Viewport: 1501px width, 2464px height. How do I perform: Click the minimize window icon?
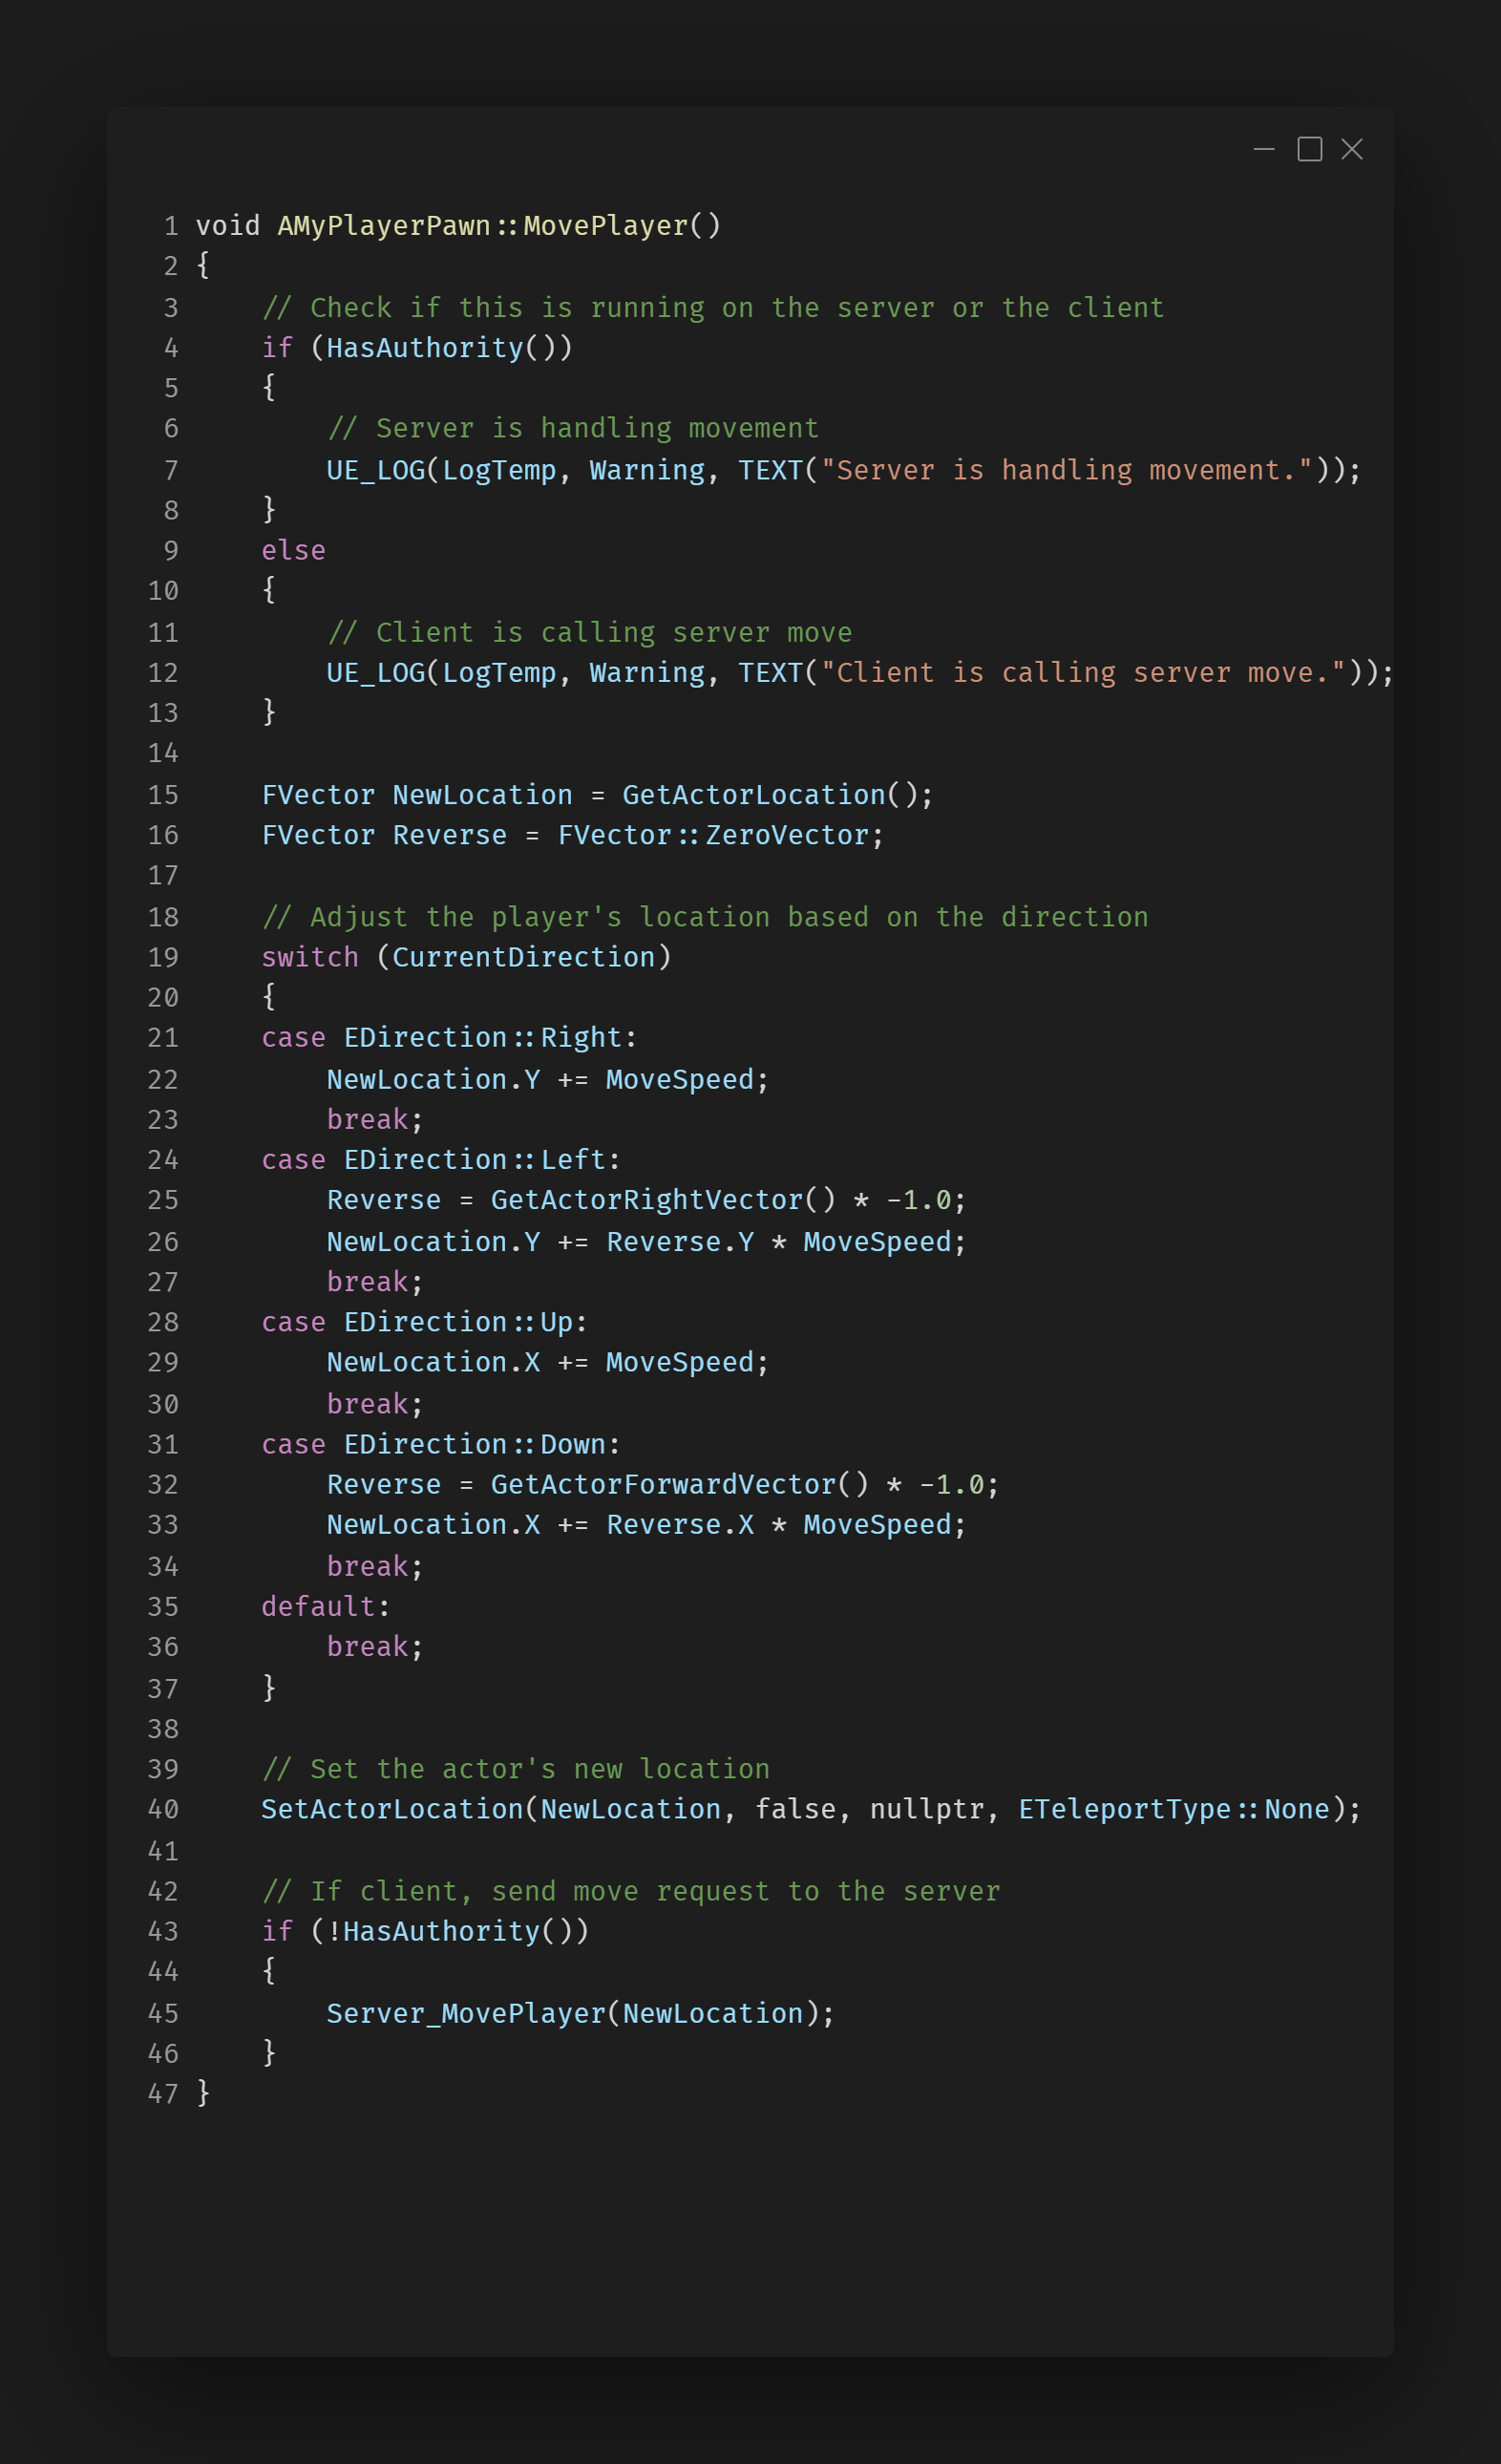(x=1264, y=150)
